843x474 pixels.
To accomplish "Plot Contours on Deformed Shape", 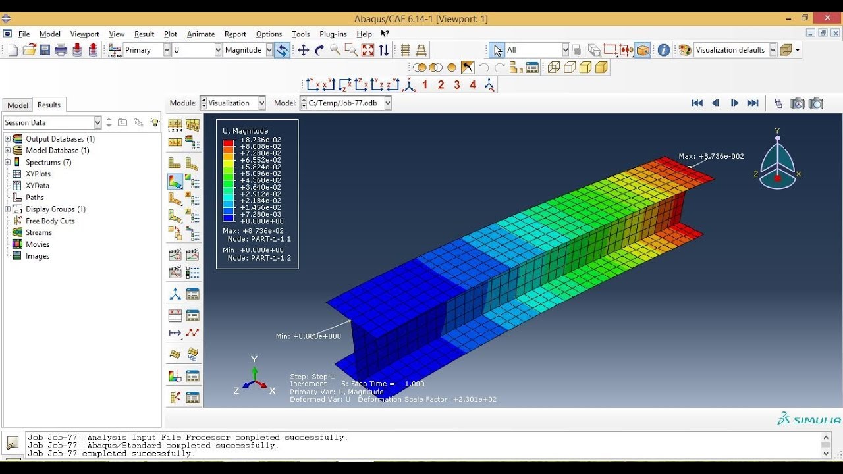I will pyautogui.click(x=175, y=181).
